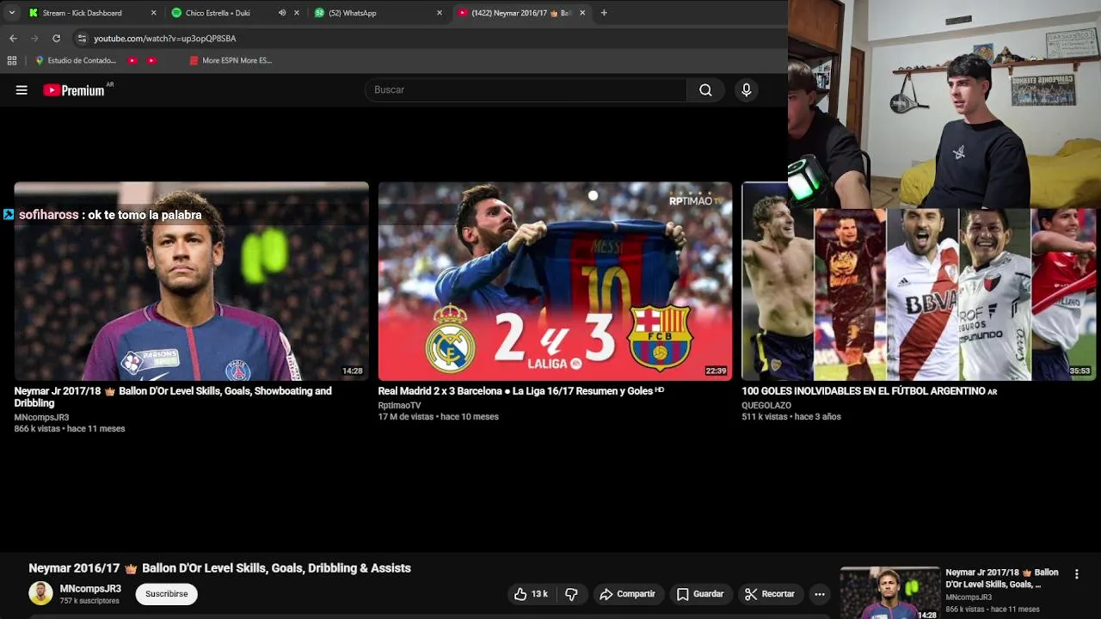The height and width of the screenshot is (619, 1101).
Task: Open MNcompsJR3 channel name below video title
Action: tap(90, 589)
